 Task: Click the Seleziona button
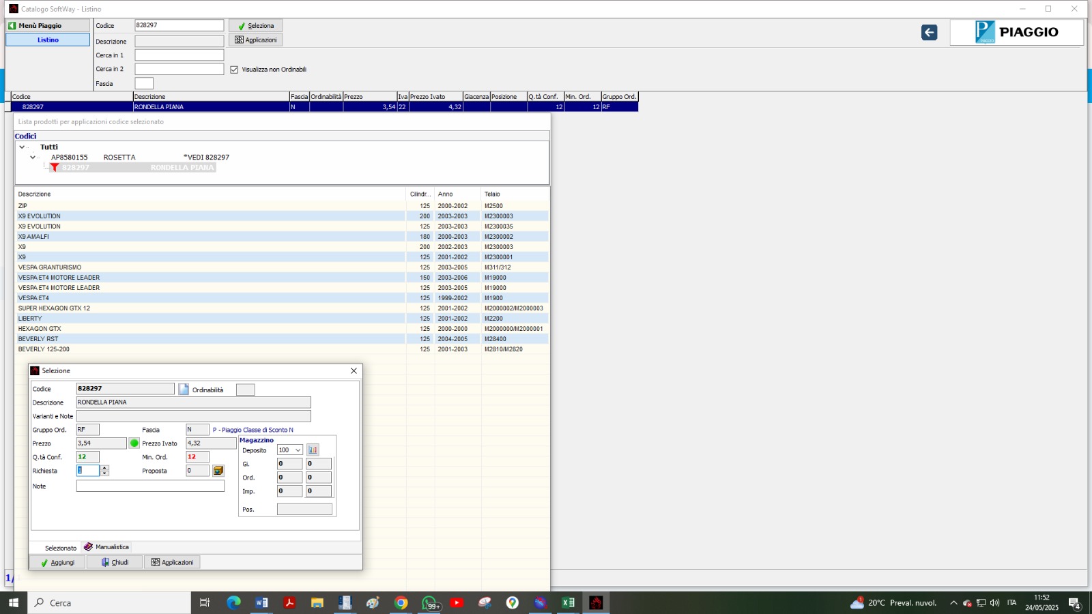(x=255, y=26)
